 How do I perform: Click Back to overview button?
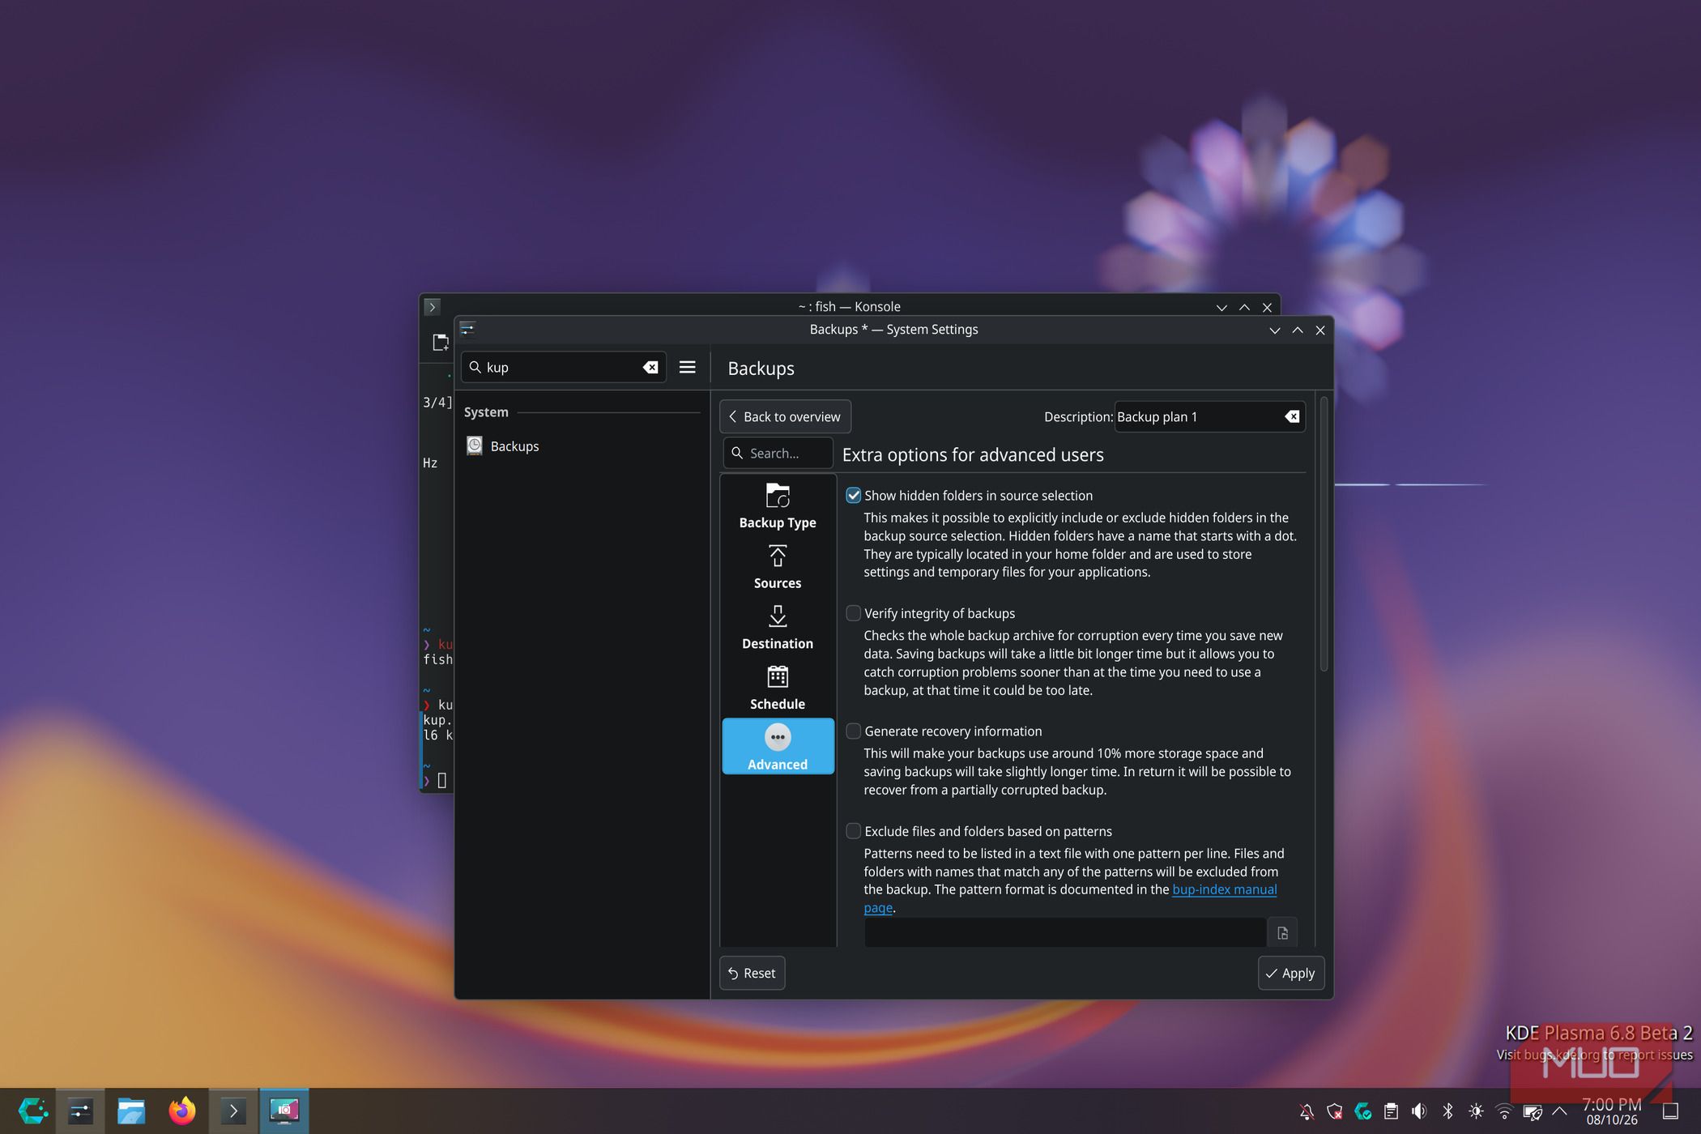click(x=785, y=416)
